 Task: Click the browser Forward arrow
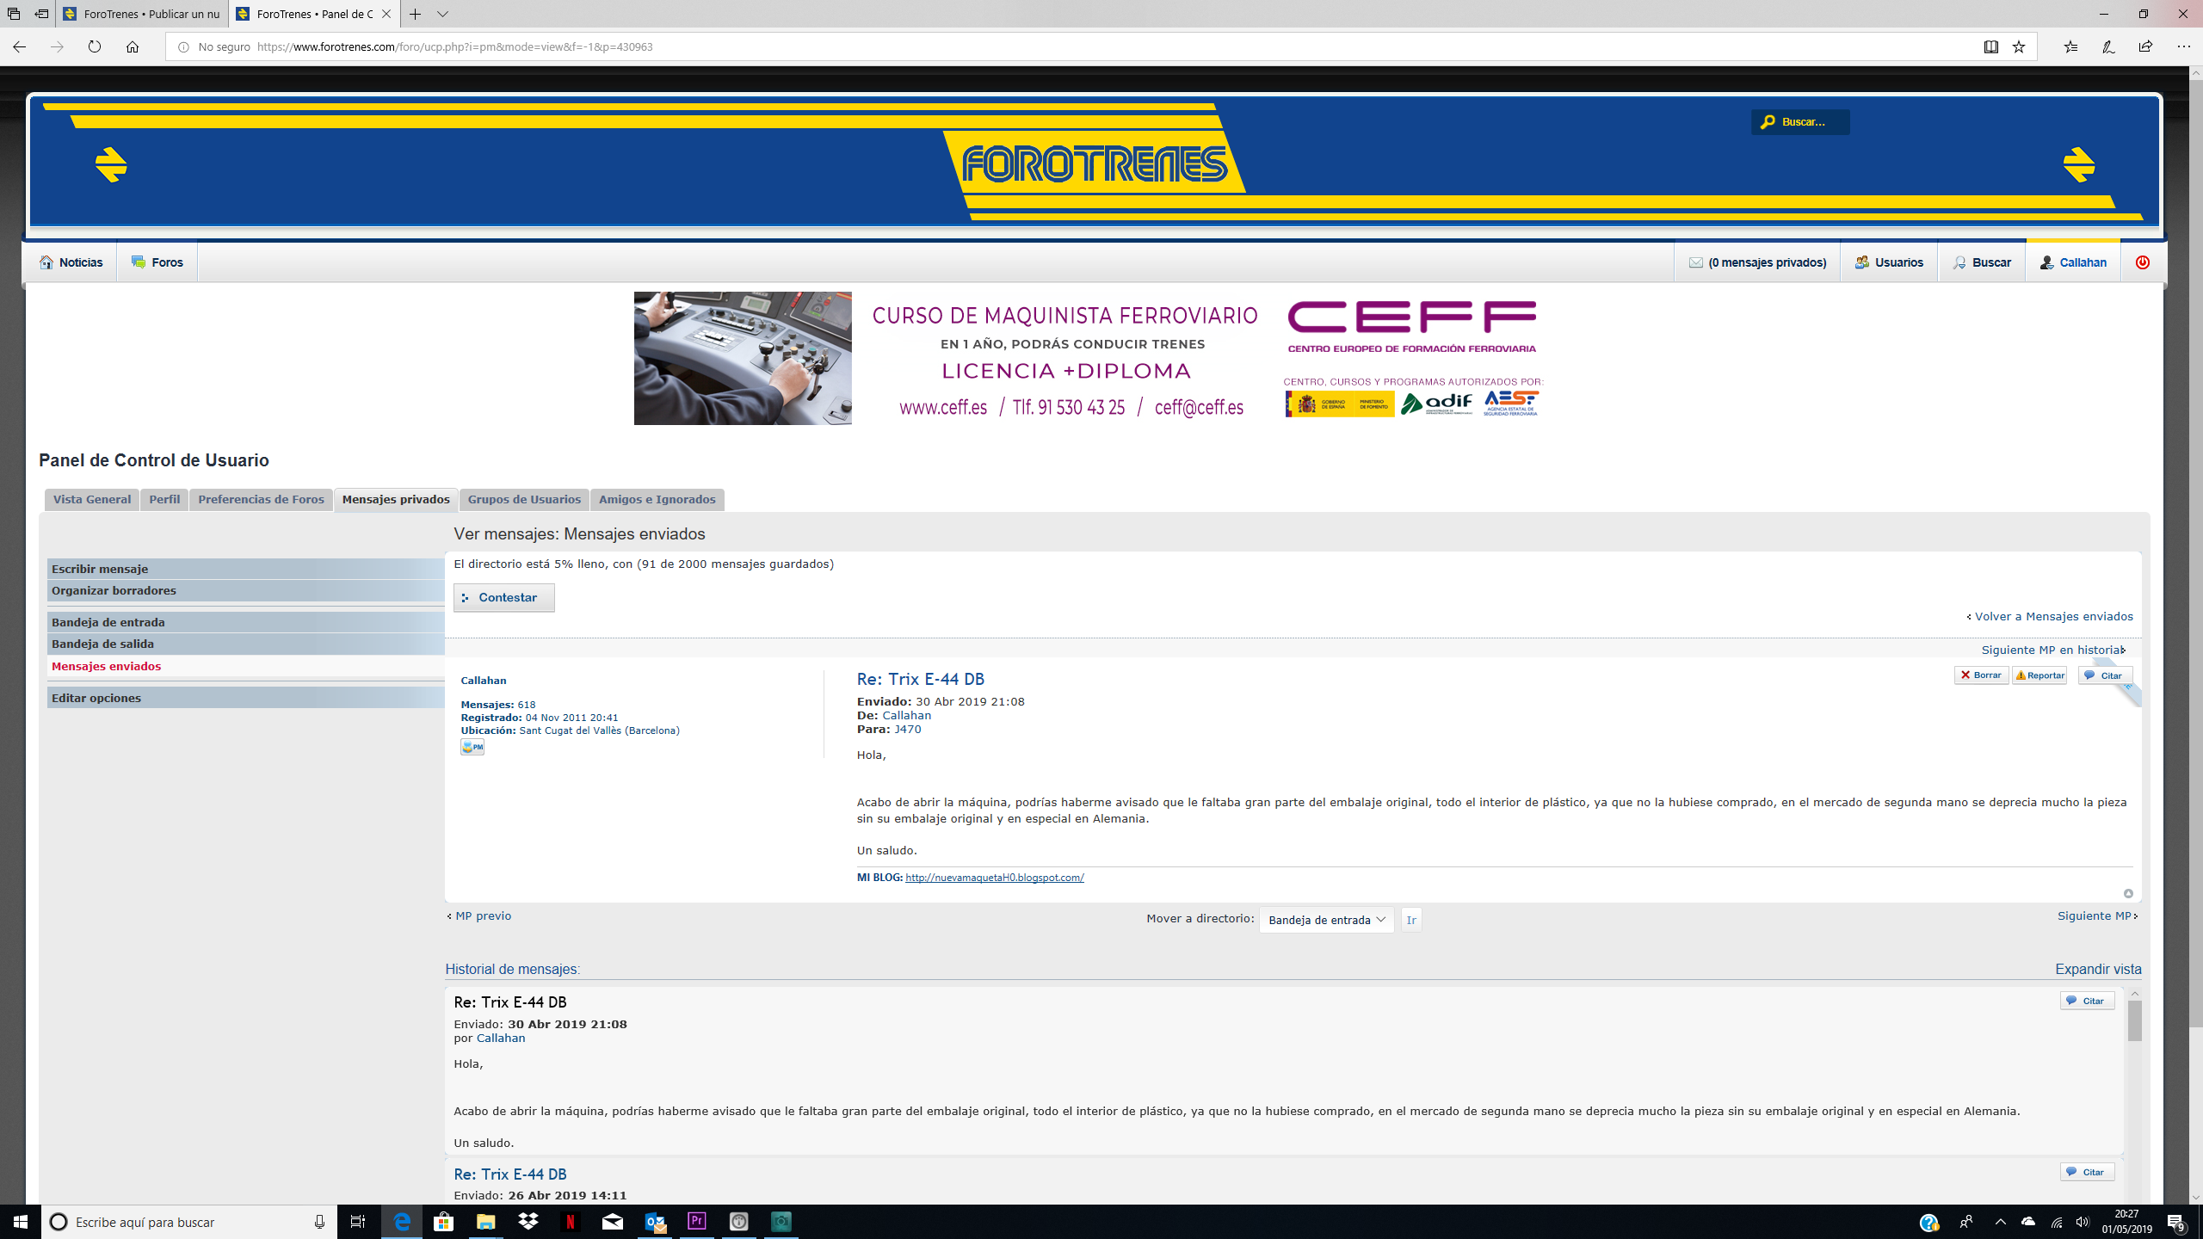click(57, 46)
